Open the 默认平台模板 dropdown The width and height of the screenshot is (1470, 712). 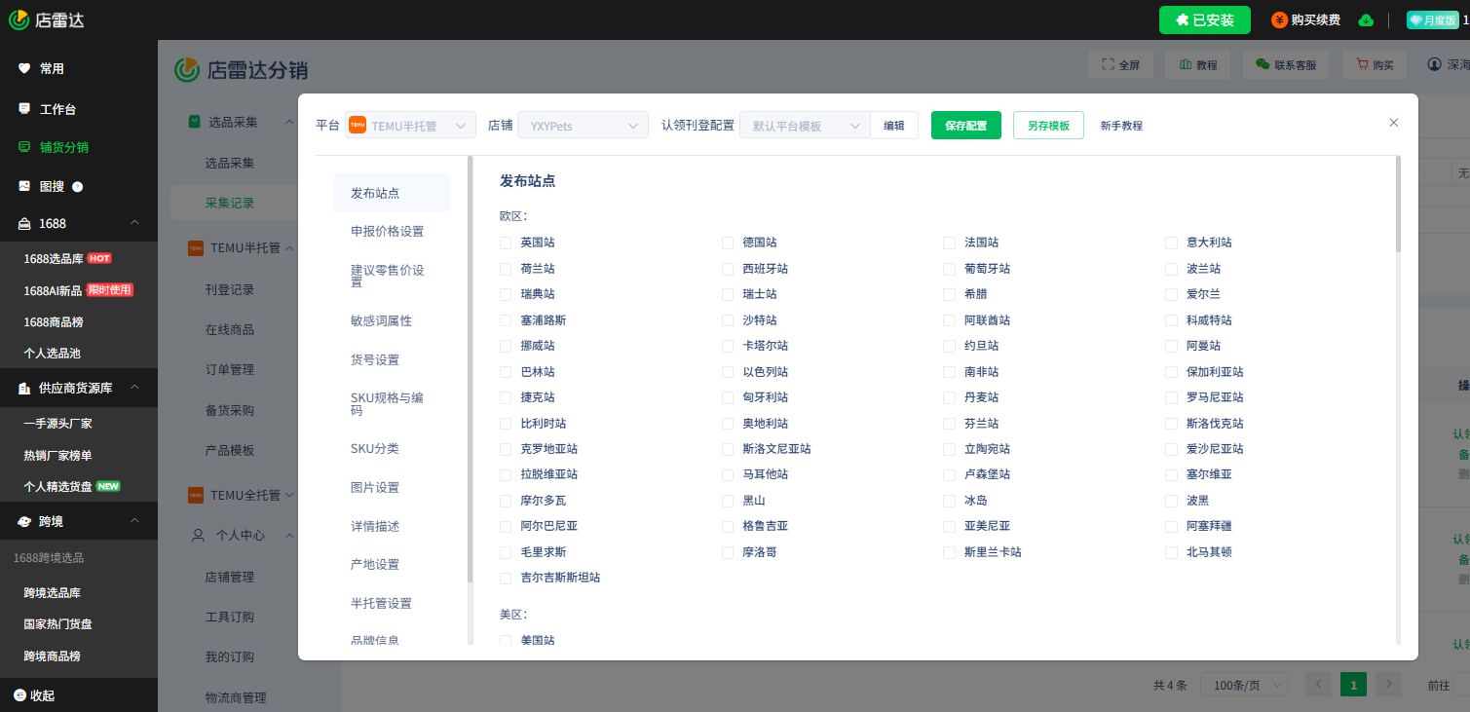coord(805,126)
